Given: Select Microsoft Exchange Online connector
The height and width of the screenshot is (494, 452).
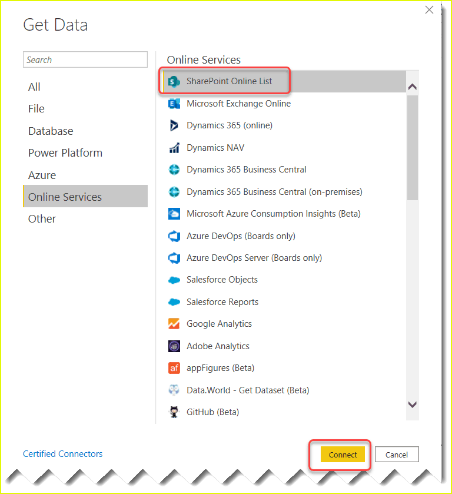Looking at the screenshot, I should click(x=284, y=104).
